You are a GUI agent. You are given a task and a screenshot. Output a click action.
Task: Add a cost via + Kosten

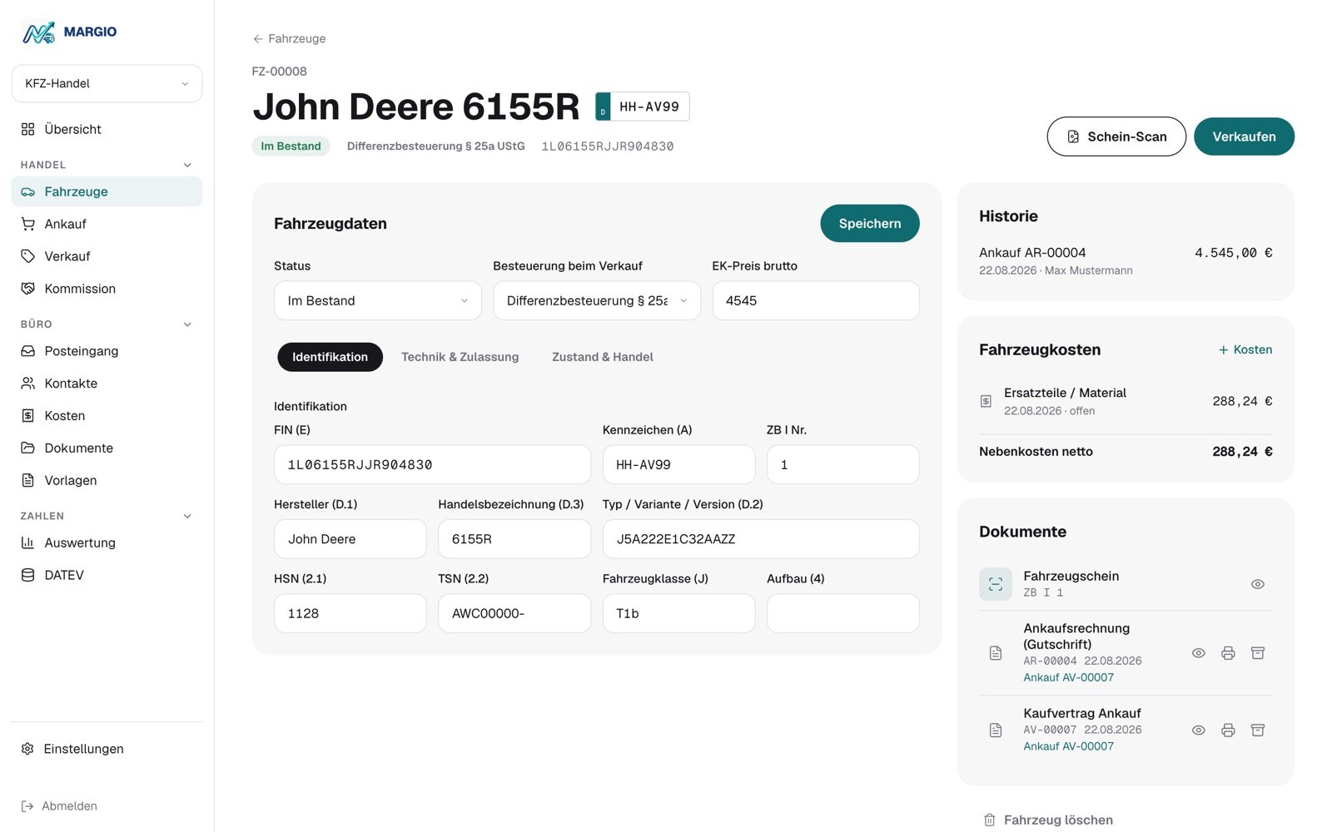coord(1245,349)
